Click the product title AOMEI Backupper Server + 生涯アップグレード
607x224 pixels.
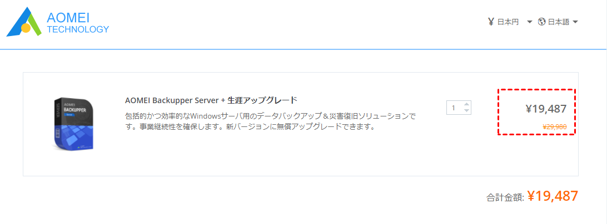(x=211, y=100)
